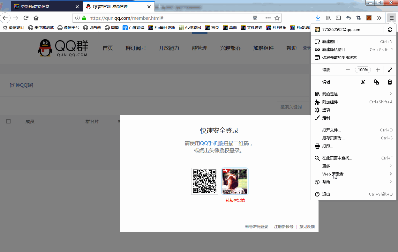Click the orange extension icon in toolbar

[369, 18]
